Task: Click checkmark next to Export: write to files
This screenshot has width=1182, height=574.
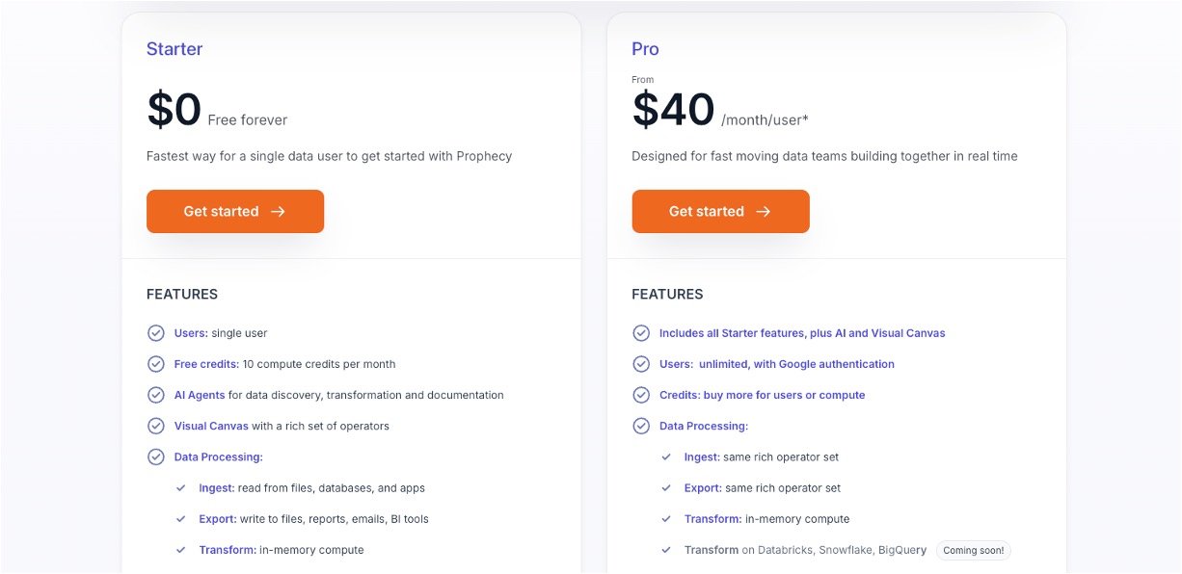Action: pos(181,519)
